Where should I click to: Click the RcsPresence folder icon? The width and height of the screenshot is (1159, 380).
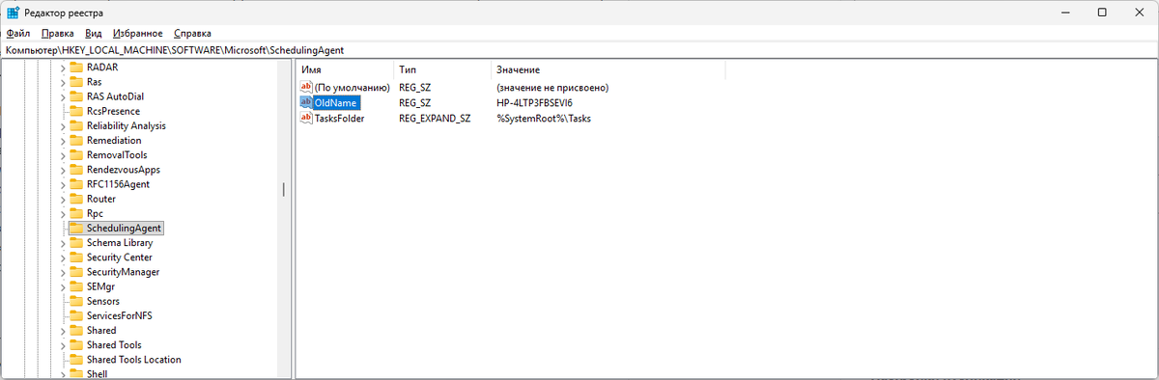76,111
